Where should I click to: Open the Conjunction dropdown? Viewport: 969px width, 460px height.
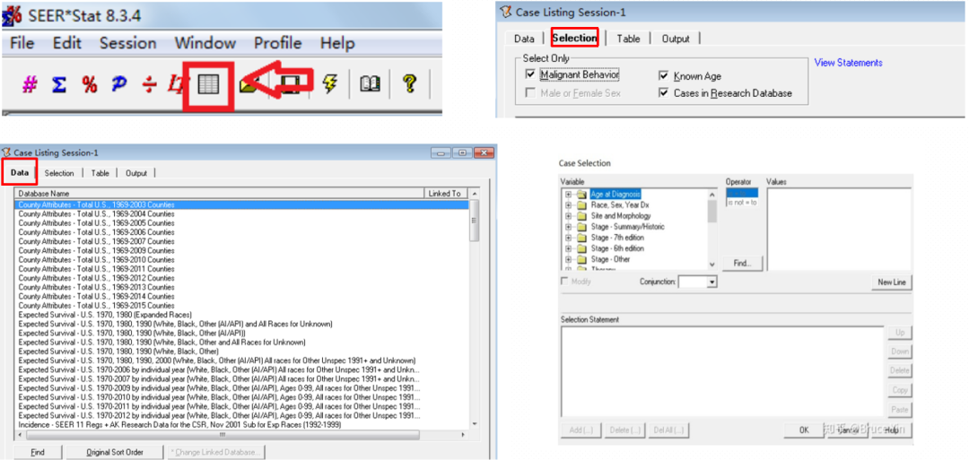coord(711,282)
